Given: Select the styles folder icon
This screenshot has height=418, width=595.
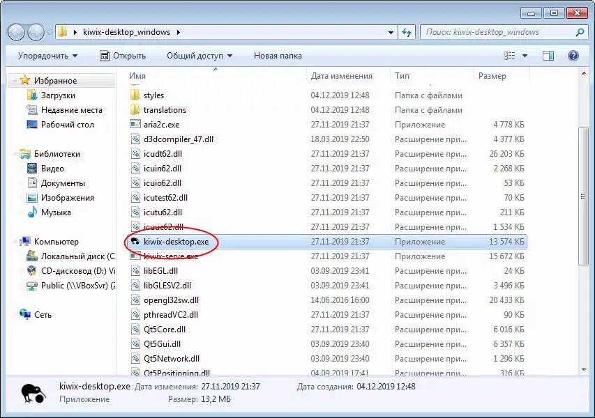Looking at the screenshot, I should click(x=135, y=95).
